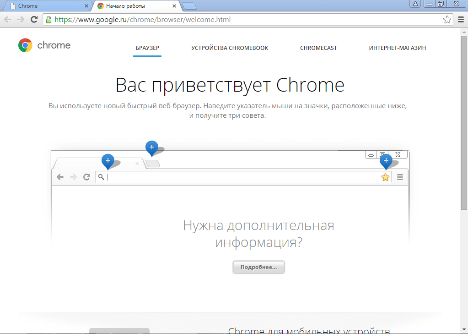Viewport: 468px width, 334px height.
Task: Go forward using the browser forward arrow
Action: tap(21, 20)
